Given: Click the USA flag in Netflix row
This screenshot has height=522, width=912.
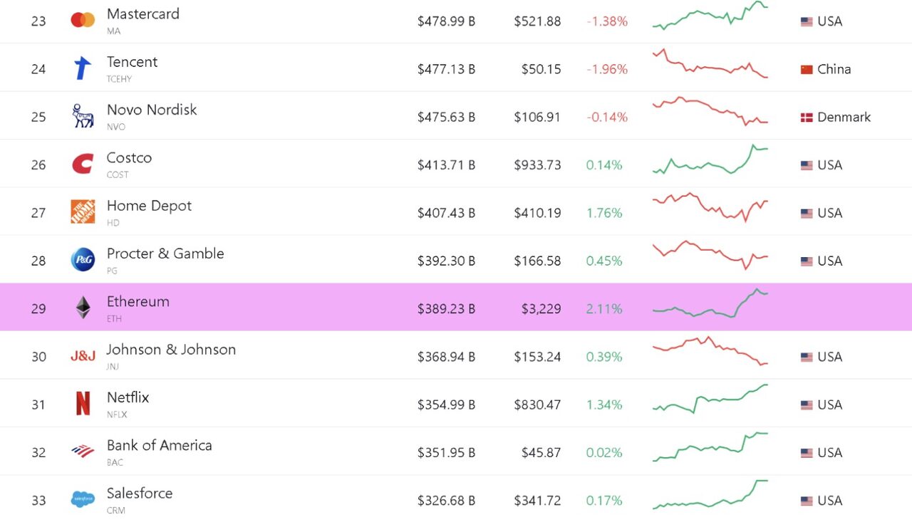Looking at the screenshot, I should tap(807, 405).
